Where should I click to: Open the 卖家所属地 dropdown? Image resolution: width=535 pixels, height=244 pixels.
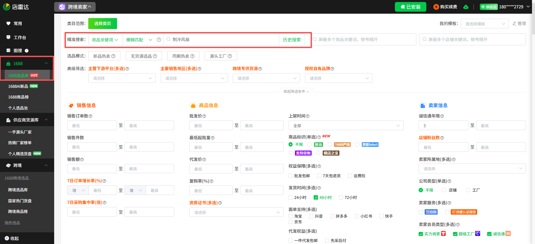(x=472, y=169)
